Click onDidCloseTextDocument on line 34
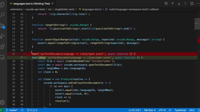Image resolution: width=200 pixels, height=112 pixels. point(84,83)
